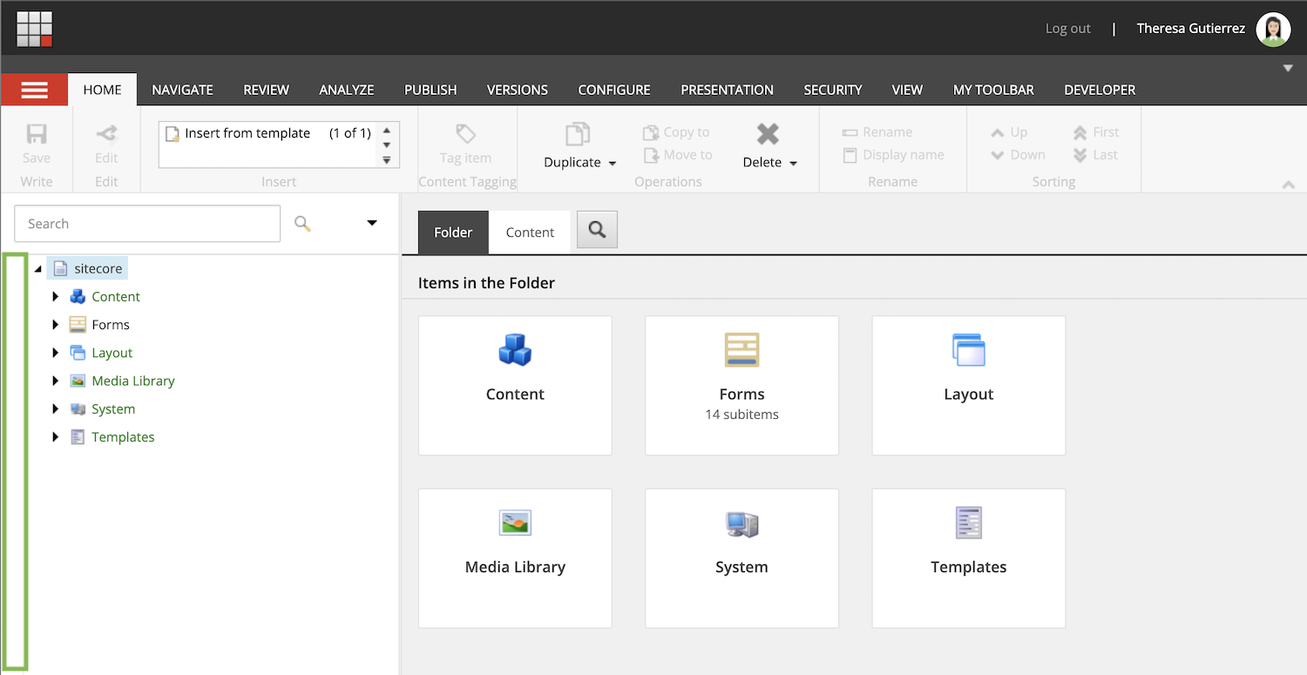Click the Log out link
Screen dimensions: 1307x675
coord(1067,29)
